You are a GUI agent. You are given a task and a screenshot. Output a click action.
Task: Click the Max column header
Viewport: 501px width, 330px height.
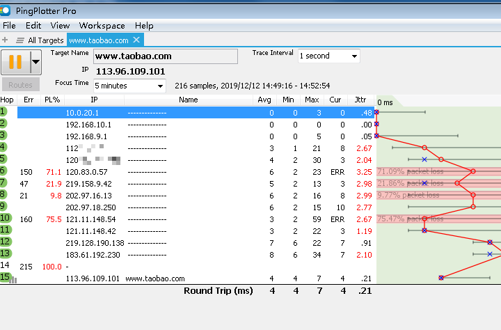point(312,100)
